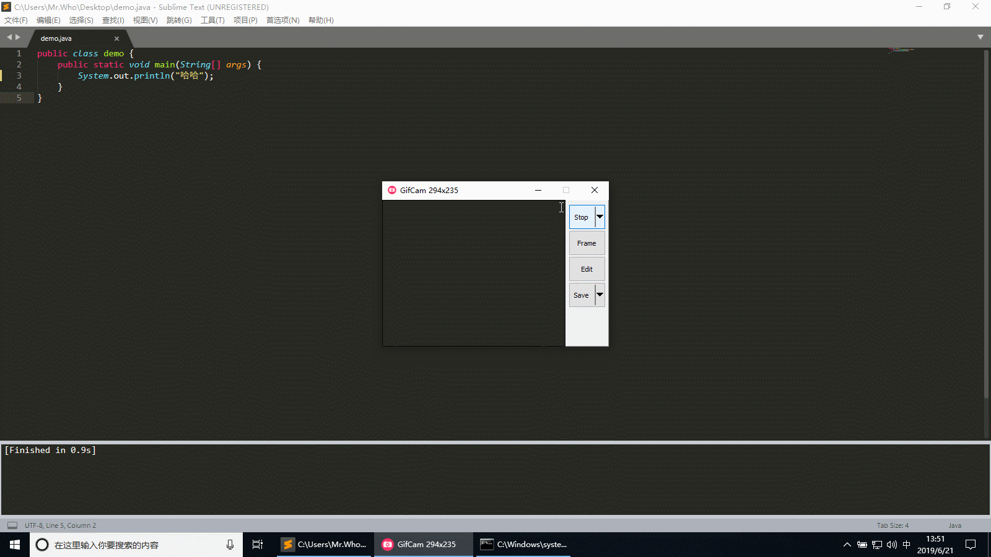The image size is (991, 557).
Task: Click the Sublime Text logo in title bar
Action: point(6,7)
